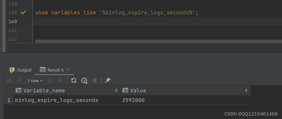Open the auto-refresh clock options
The image size is (282, 119).
pyautogui.click(x=84, y=80)
